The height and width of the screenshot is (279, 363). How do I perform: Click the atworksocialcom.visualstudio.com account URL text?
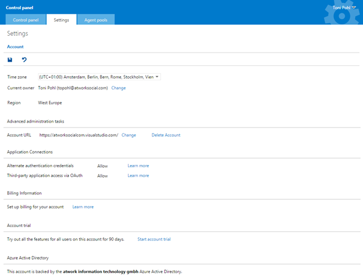[x=79, y=135]
